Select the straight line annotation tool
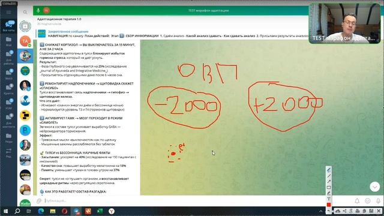The image size is (384, 216). [x=329, y=176]
